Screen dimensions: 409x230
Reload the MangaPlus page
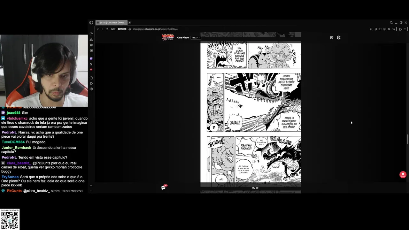click(x=107, y=29)
